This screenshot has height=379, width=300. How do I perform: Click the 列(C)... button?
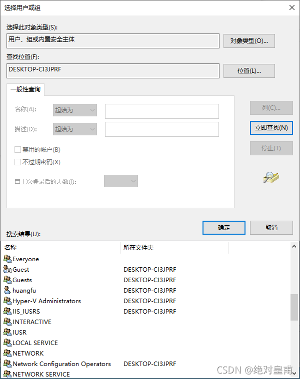pos(271,108)
